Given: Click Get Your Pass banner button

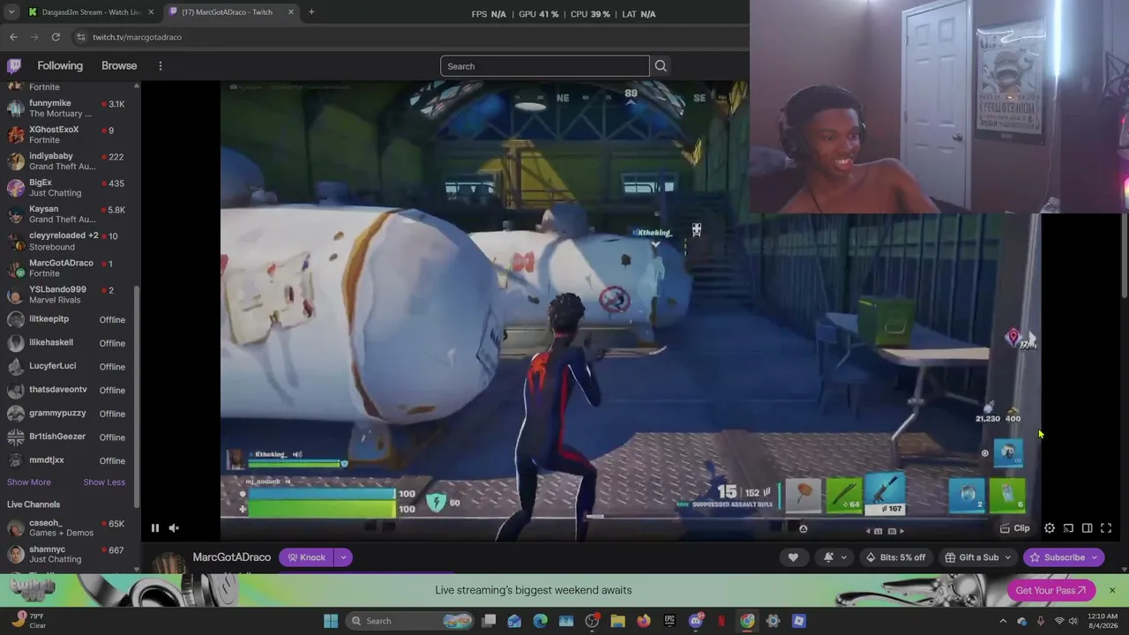Looking at the screenshot, I should click(x=1050, y=591).
